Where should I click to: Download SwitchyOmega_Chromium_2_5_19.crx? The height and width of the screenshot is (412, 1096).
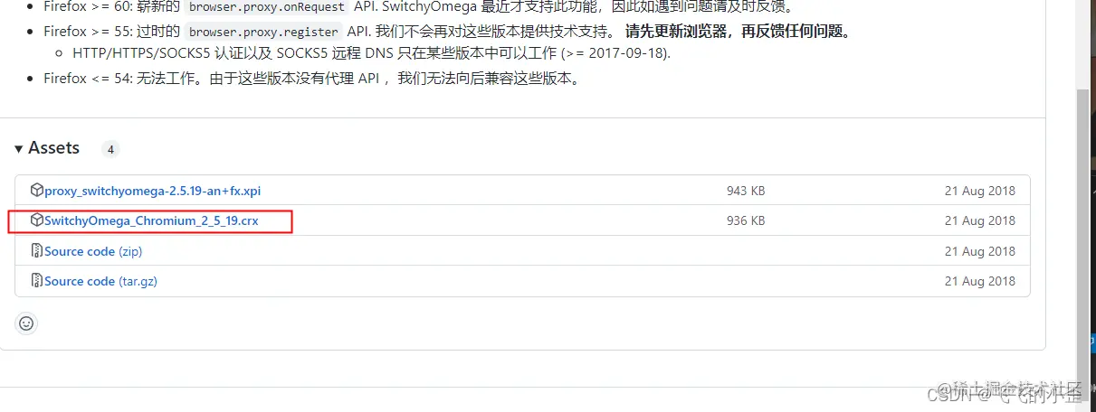151,220
